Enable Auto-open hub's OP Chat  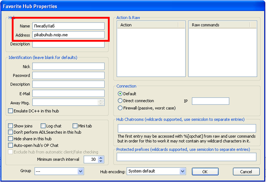(11, 145)
